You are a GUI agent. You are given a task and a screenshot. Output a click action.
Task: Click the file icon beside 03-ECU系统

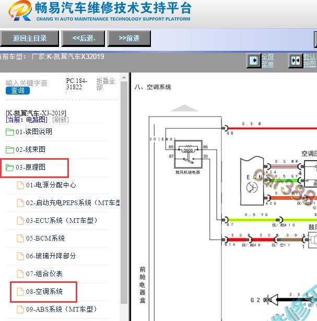pyautogui.click(x=20, y=221)
